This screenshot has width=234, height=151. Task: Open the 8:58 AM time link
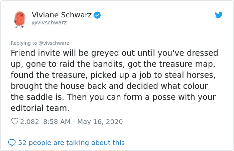pos(57,122)
